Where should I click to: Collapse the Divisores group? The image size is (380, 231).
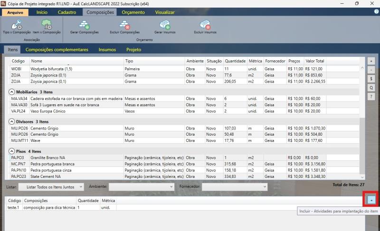11,121
